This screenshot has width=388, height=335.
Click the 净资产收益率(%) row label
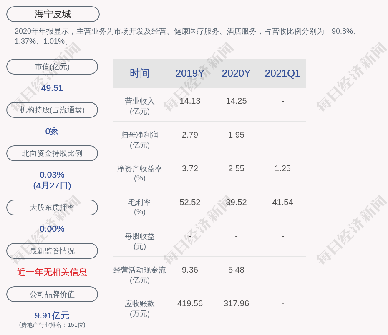[x=140, y=173]
